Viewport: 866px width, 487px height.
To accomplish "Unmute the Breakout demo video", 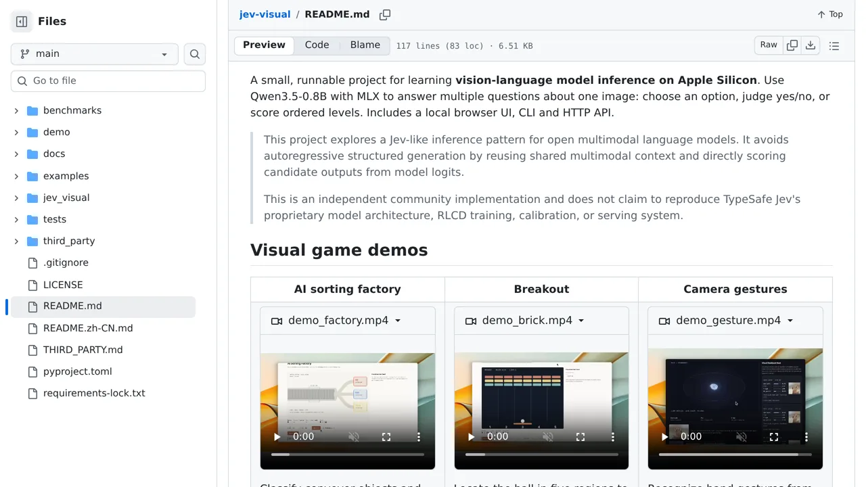I will click(x=548, y=437).
